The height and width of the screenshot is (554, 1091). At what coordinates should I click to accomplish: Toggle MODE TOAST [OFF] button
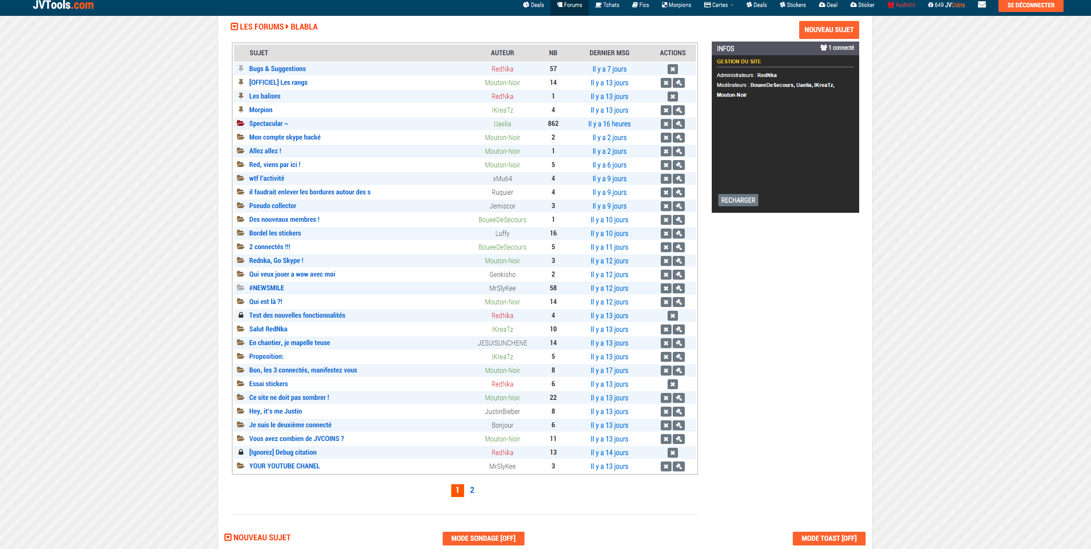pos(828,538)
